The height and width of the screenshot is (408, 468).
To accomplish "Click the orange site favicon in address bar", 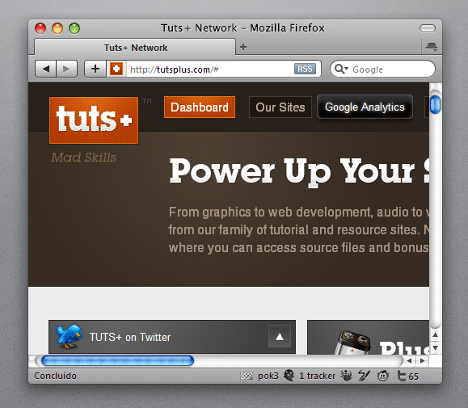I will point(116,69).
